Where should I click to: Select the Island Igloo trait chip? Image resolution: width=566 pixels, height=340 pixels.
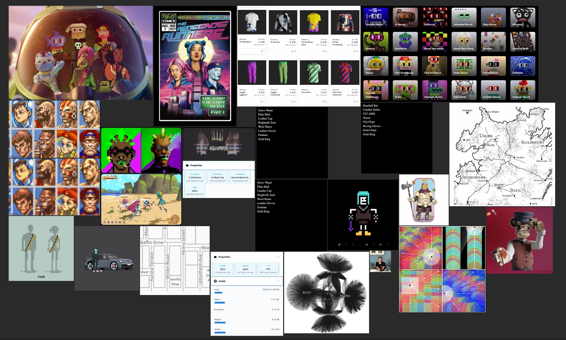coord(223,269)
